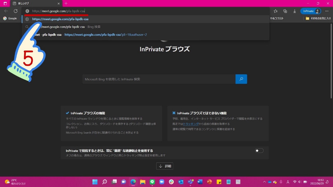
Task: Open the grey W app taskbar icon
Action: 238,182
